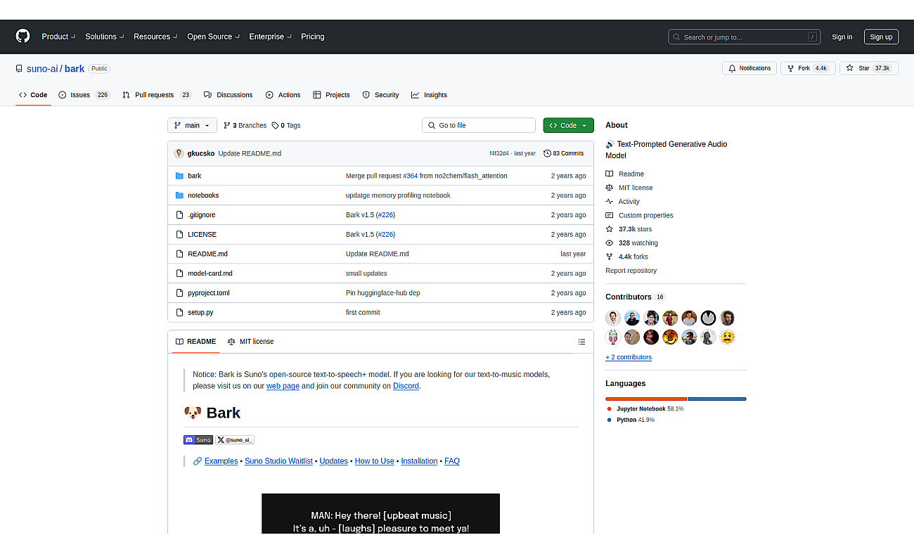View the 0 Tags link
914x554 pixels.
pos(286,125)
